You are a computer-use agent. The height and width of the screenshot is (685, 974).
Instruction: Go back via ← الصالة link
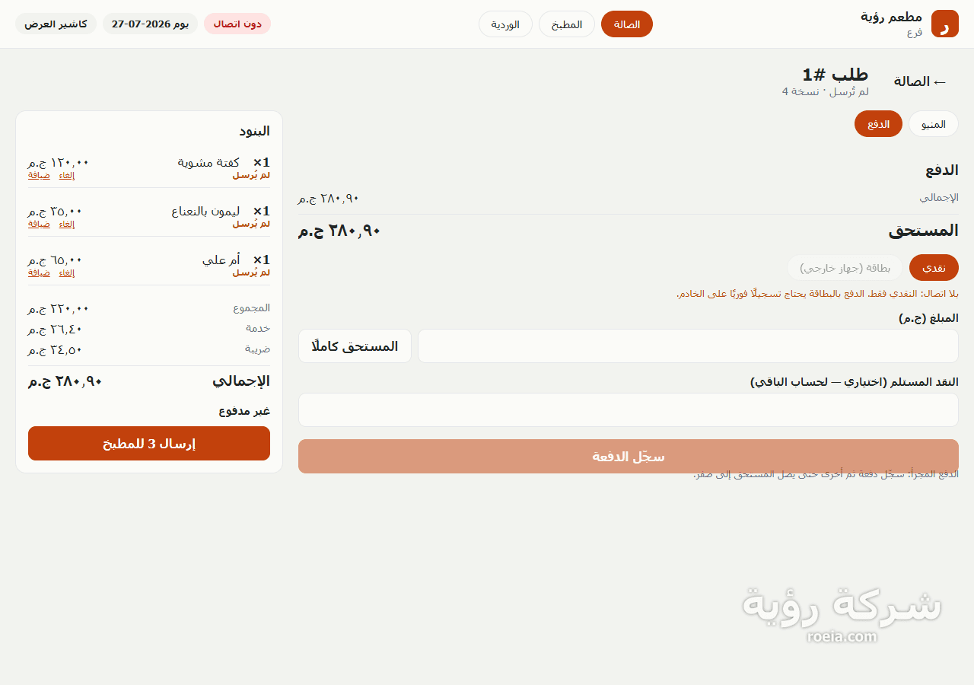(920, 81)
